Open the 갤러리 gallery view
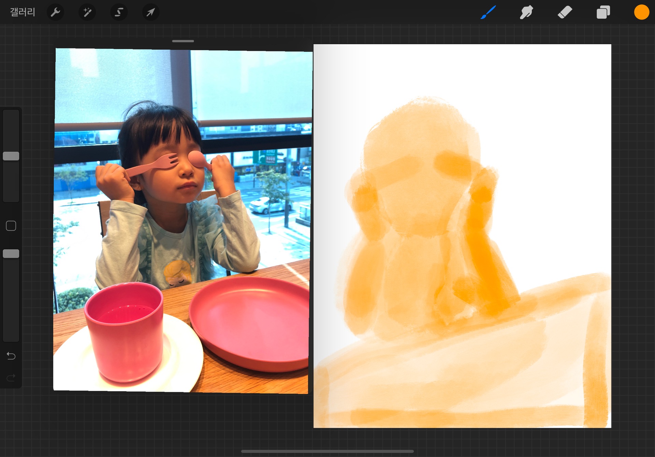 point(23,12)
